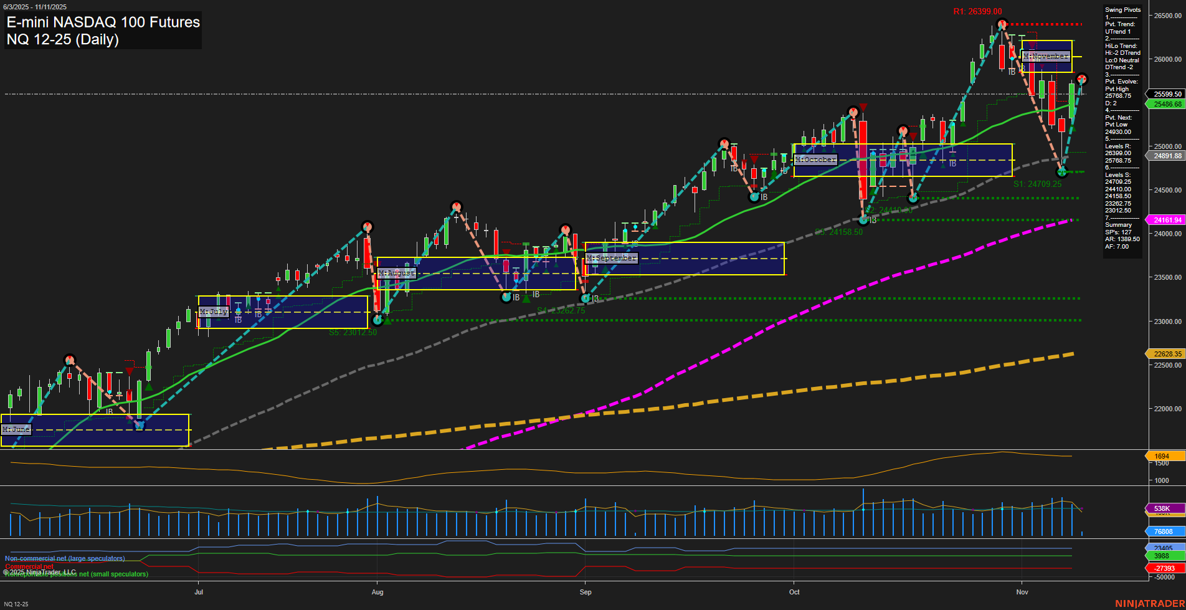Select the green up-arrow marker below the July low
1186x610 pixels.
[387, 322]
